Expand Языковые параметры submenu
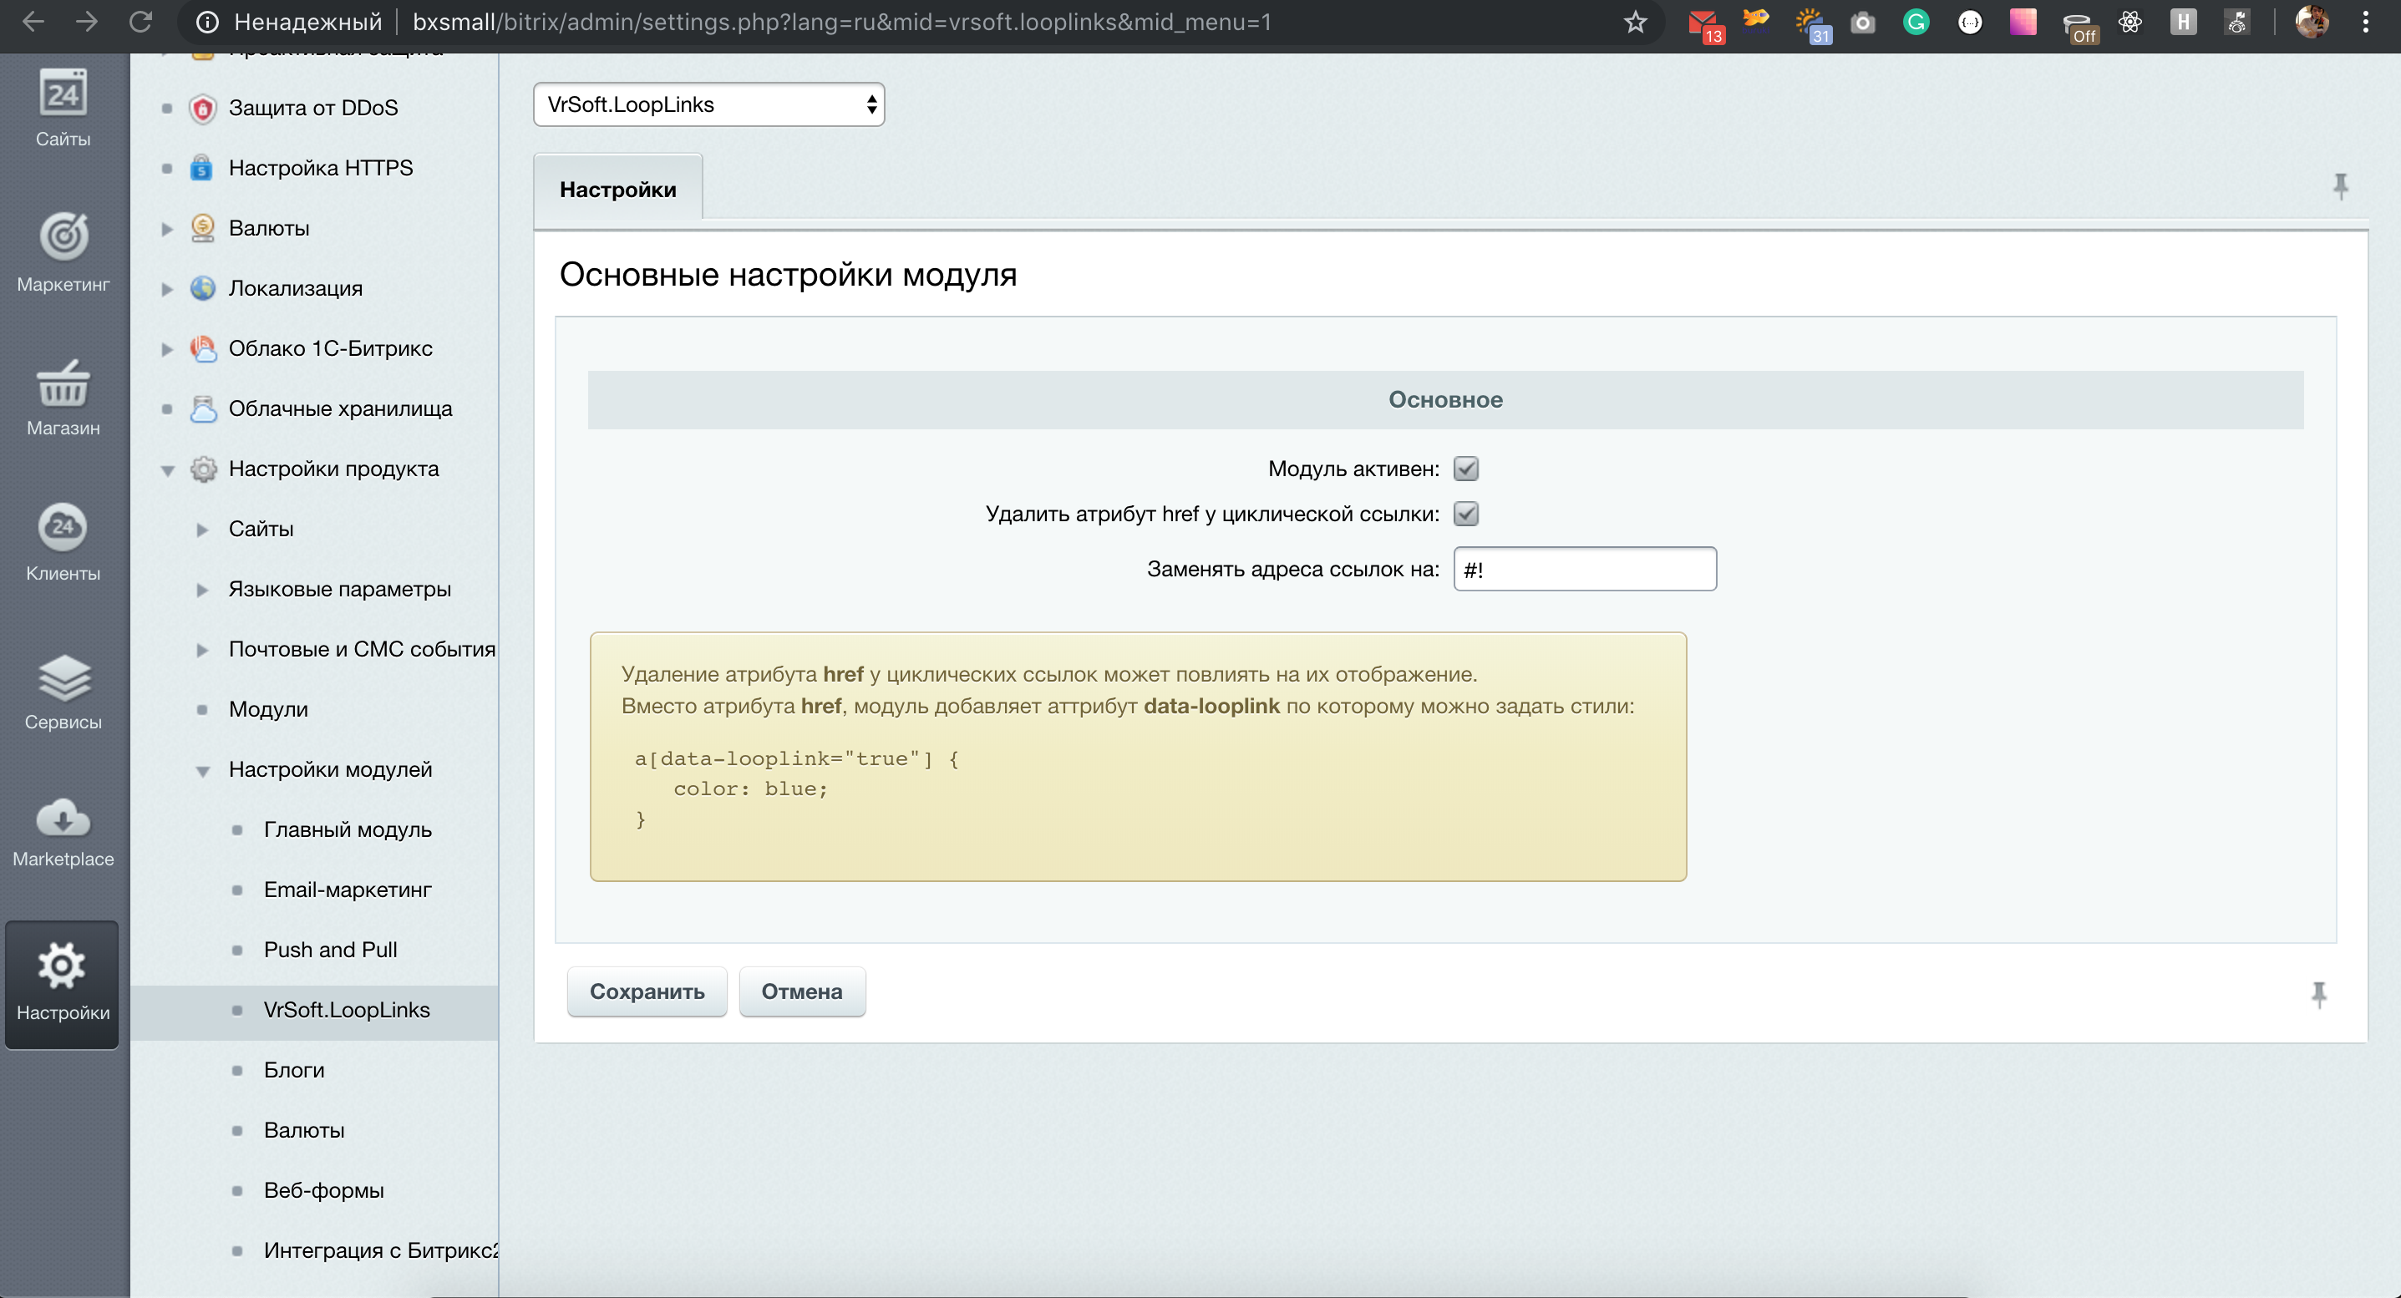2401x1298 pixels. coord(202,590)
